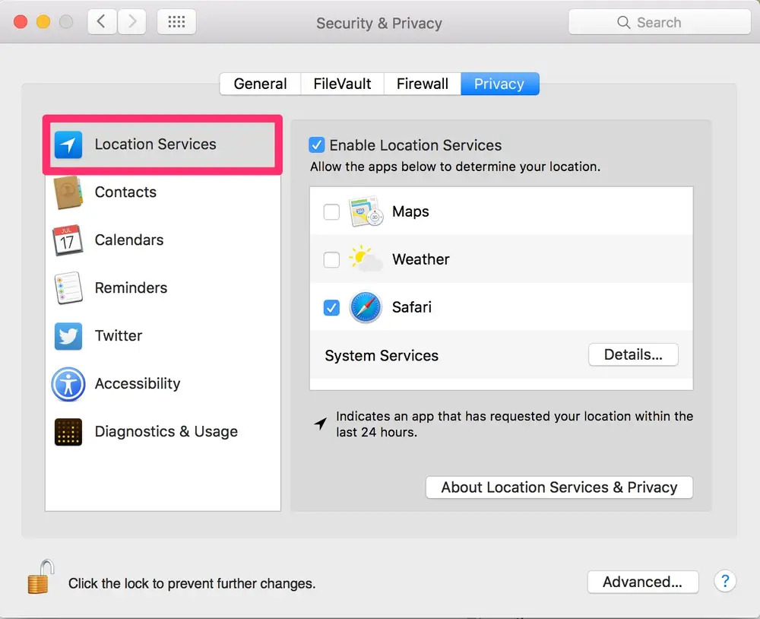760x619 pixels.
Task: Select the Calendars icon in sidebar
Action: click(68, 240)
